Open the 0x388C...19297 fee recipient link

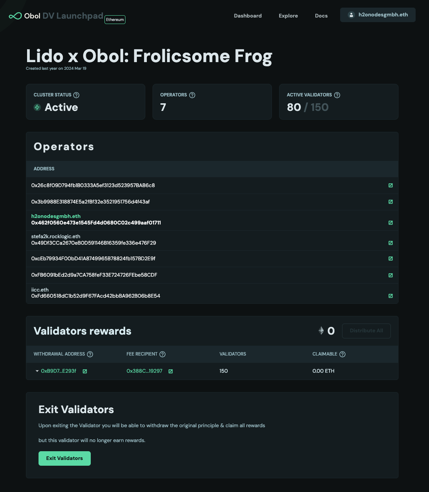[x=145, y=371]
